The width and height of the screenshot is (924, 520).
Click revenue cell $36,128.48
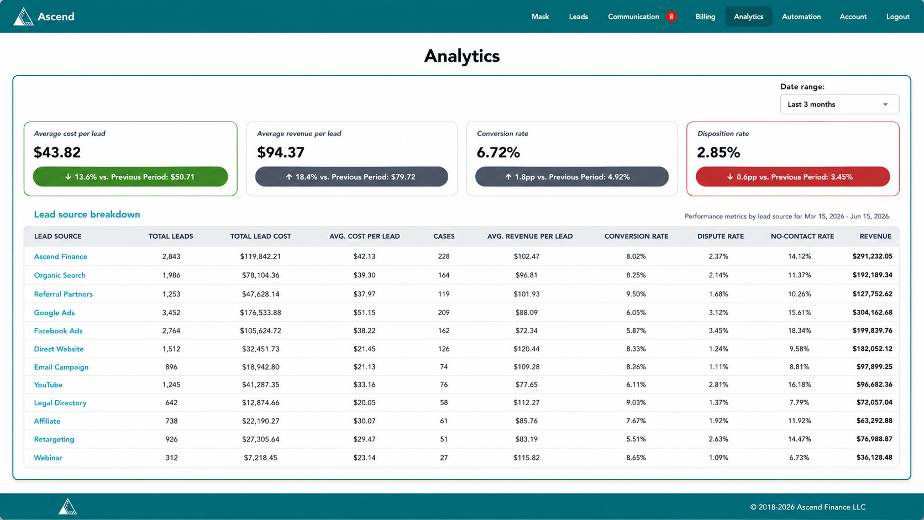click(x=874, y=458)
